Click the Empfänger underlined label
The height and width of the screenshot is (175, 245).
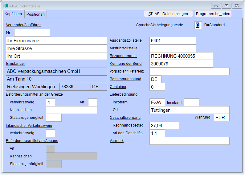[x=15, y=64]
